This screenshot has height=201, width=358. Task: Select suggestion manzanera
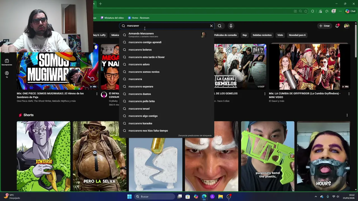[167, 79]
